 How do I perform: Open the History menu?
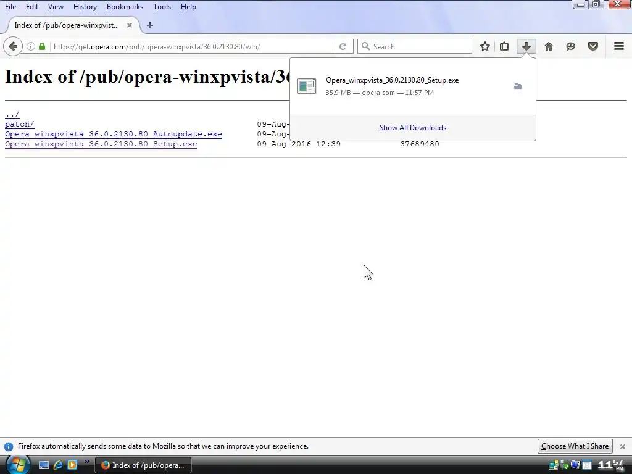[85, 7]
